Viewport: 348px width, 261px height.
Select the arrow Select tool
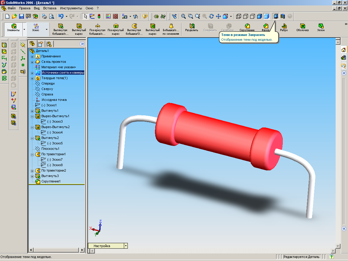[85, 16]
